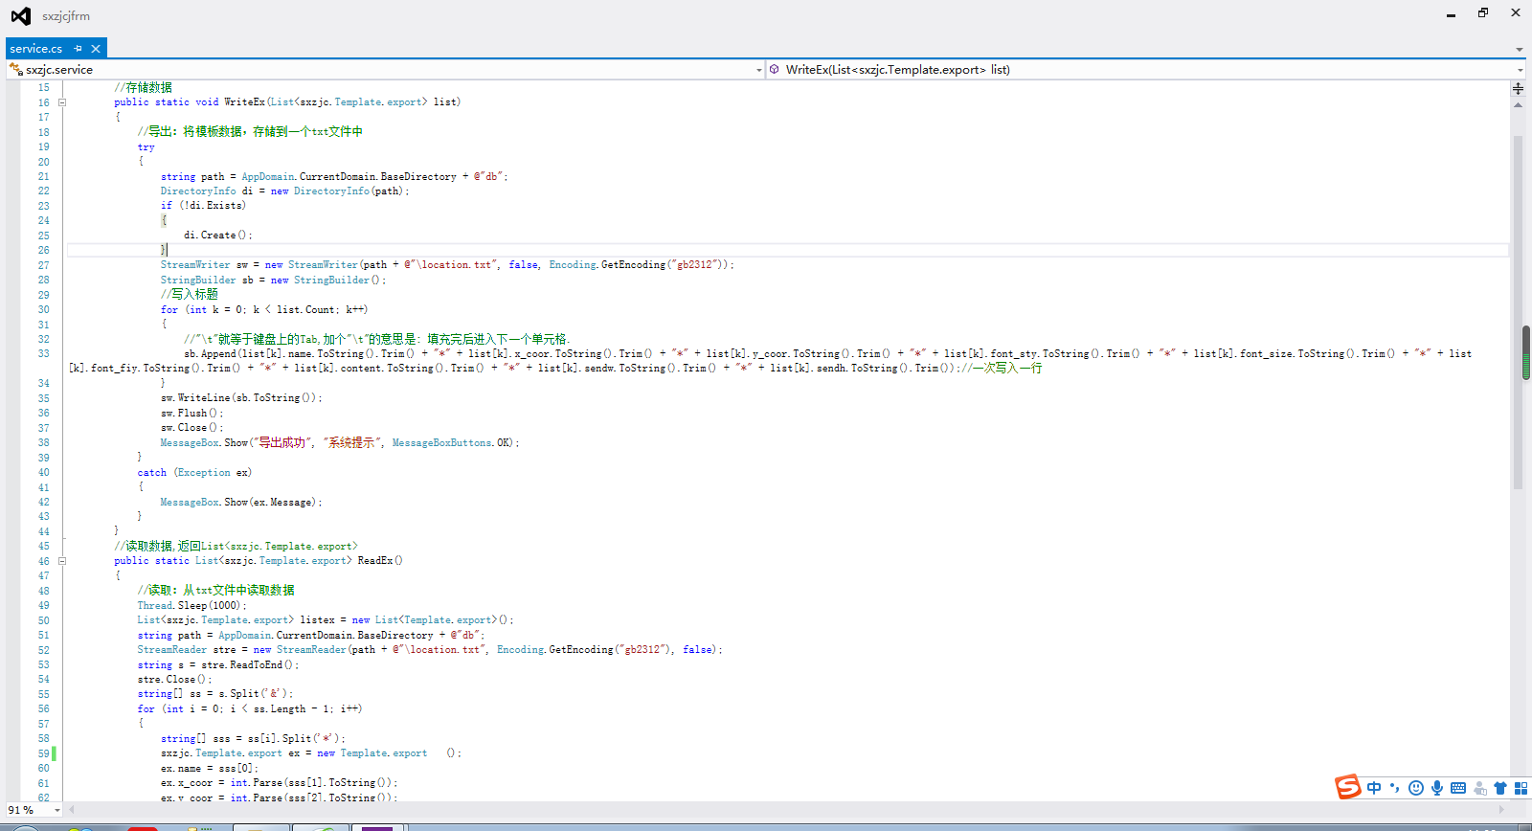Click 'di.Create();' on line 25
Viewport: 1532px width, 831px height.
coord(218,236)
